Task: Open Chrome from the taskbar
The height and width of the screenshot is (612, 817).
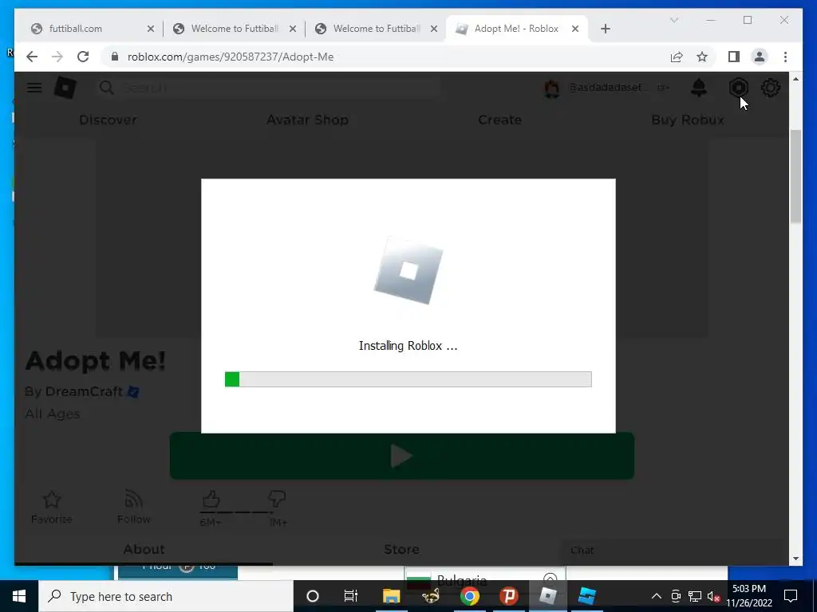Action: (469, 596)
